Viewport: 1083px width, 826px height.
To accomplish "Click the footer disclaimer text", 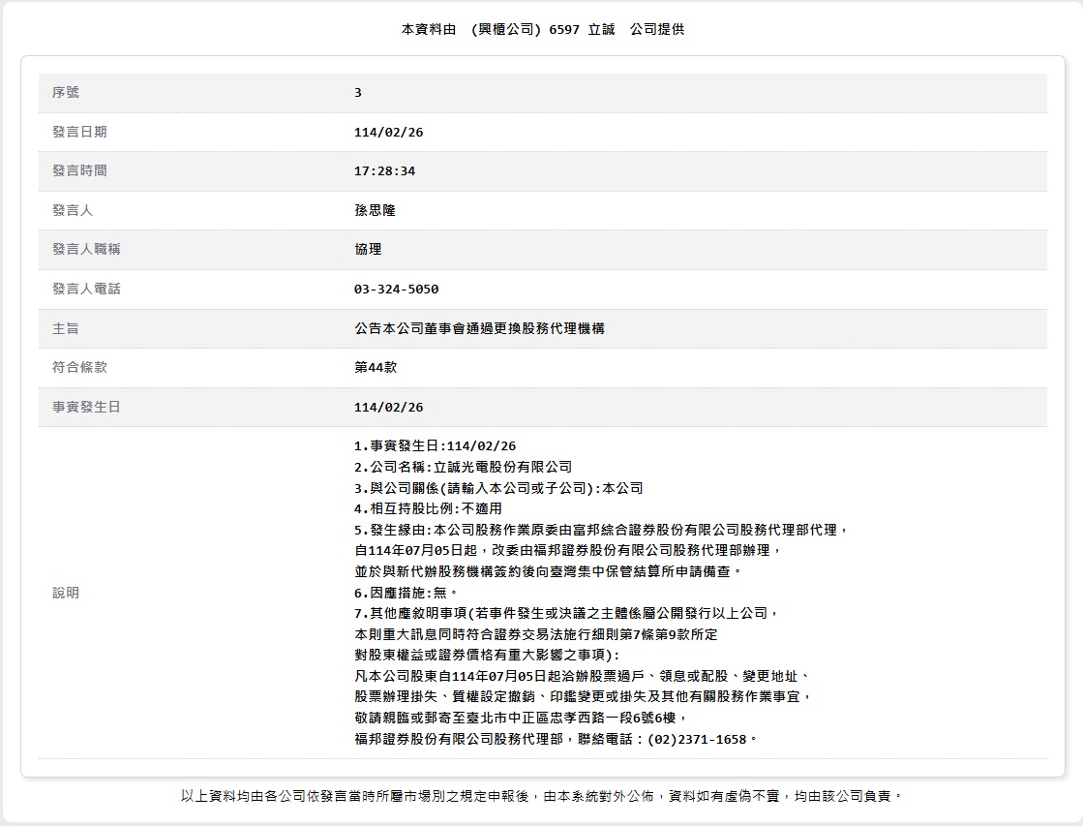I will [x=542, y=796].
